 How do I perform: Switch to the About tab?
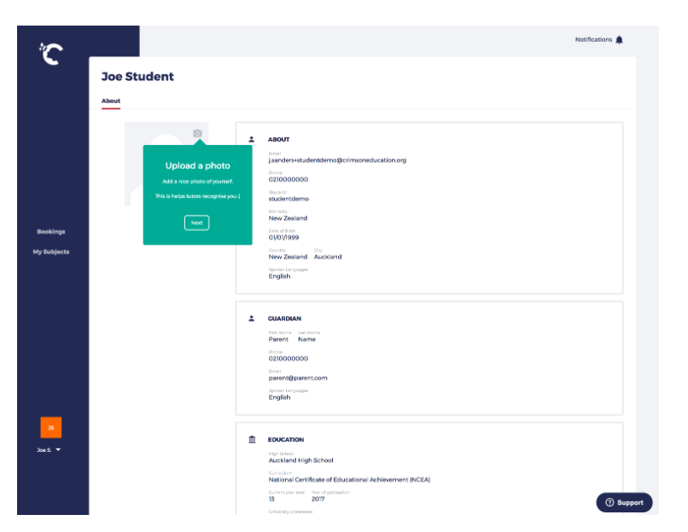coord(111,101)
